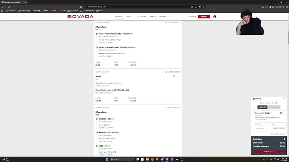Copy reference ID of the 3 Team Parlay
This screenshot has width=289, height=162.
[x=166, y=108]
